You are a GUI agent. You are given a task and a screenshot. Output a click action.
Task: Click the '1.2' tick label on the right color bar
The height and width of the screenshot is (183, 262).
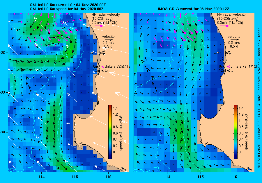[x=241, y=114]
